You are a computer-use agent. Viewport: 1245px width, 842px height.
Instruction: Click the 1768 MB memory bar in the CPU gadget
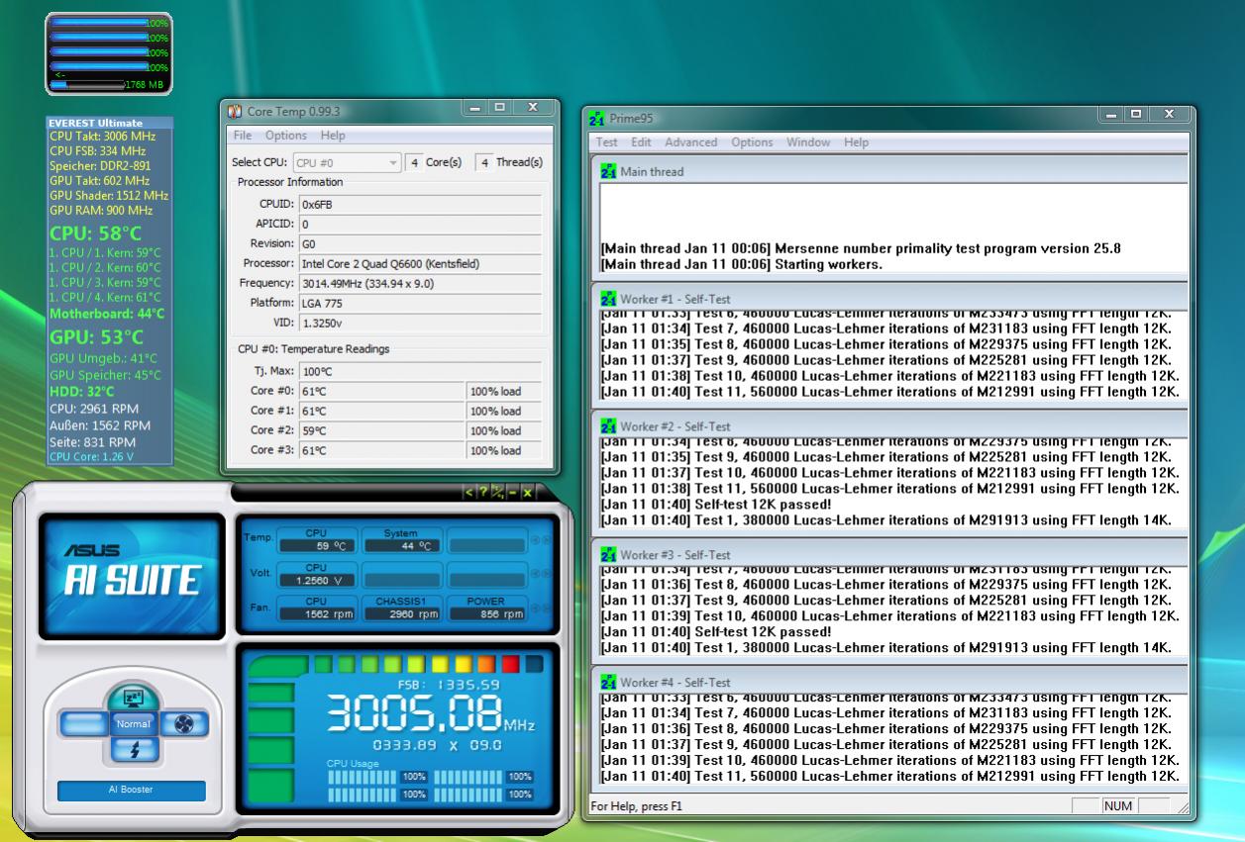[x=108, y=85]
